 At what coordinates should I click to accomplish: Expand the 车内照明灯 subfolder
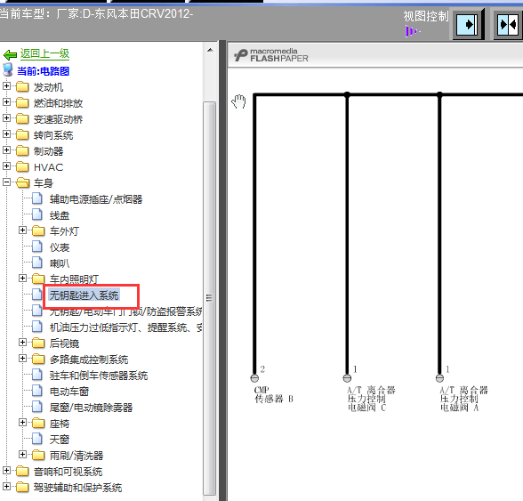(22, 279)
